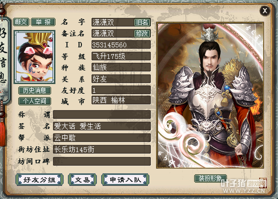Open 个人空间 personal space

click(35, 101)
